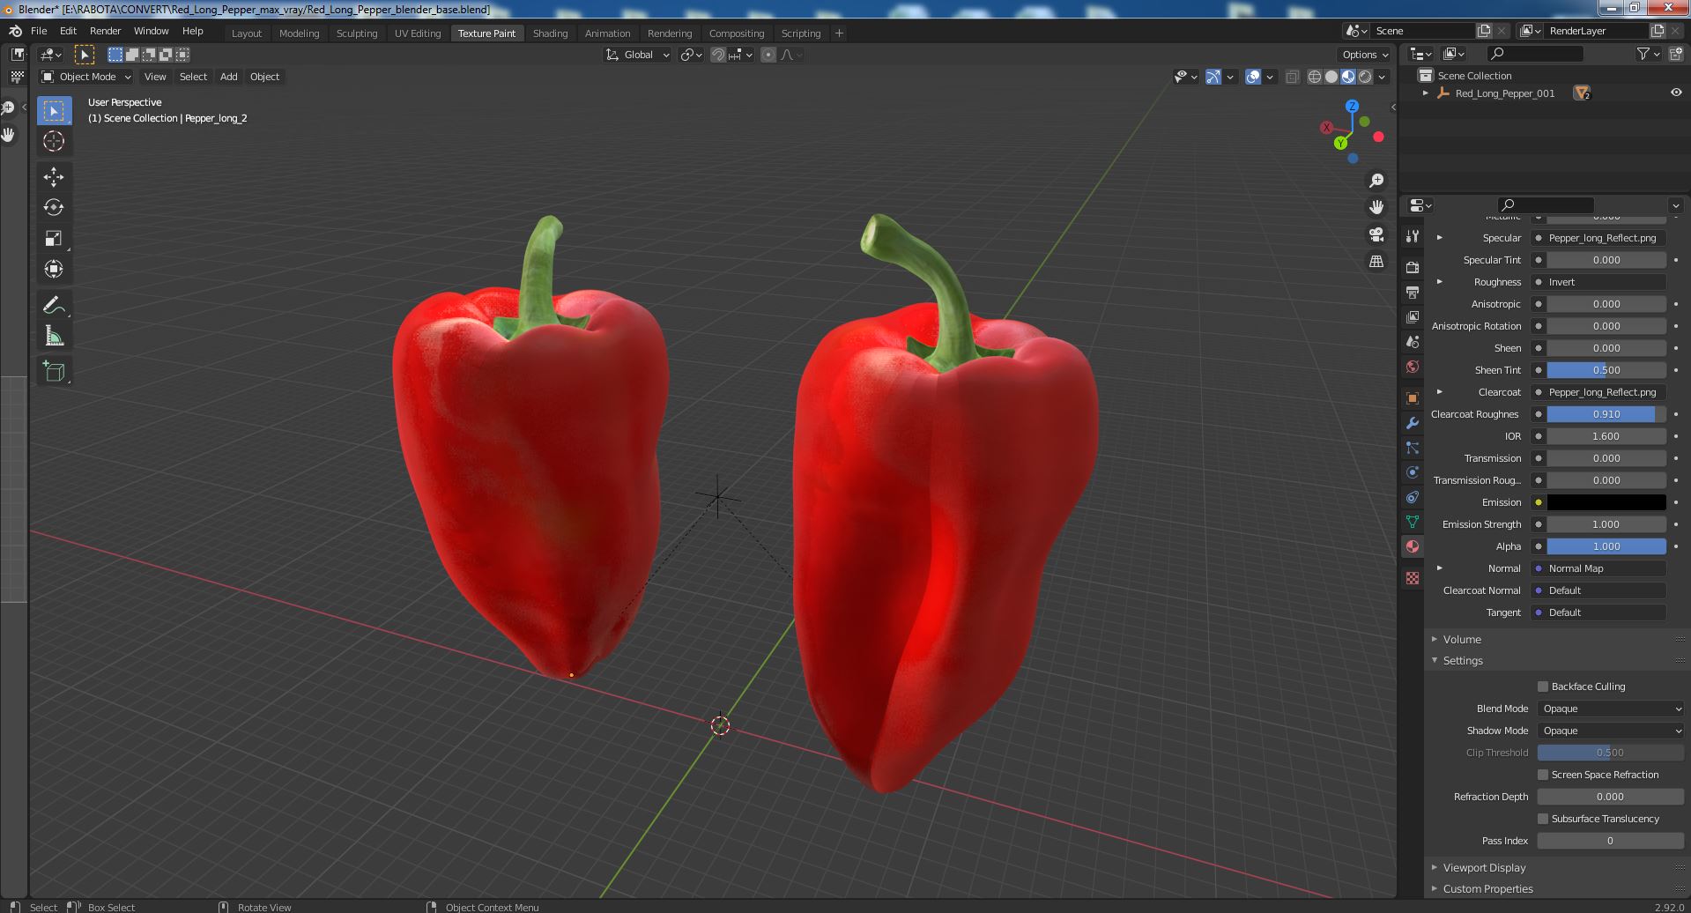Open the Render menu

(105, 31)
